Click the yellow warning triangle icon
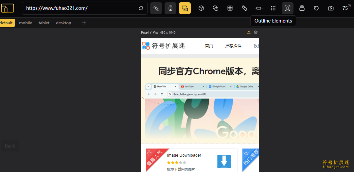The width and height of the screenshot is (354, 172). [x=249, y=32]
